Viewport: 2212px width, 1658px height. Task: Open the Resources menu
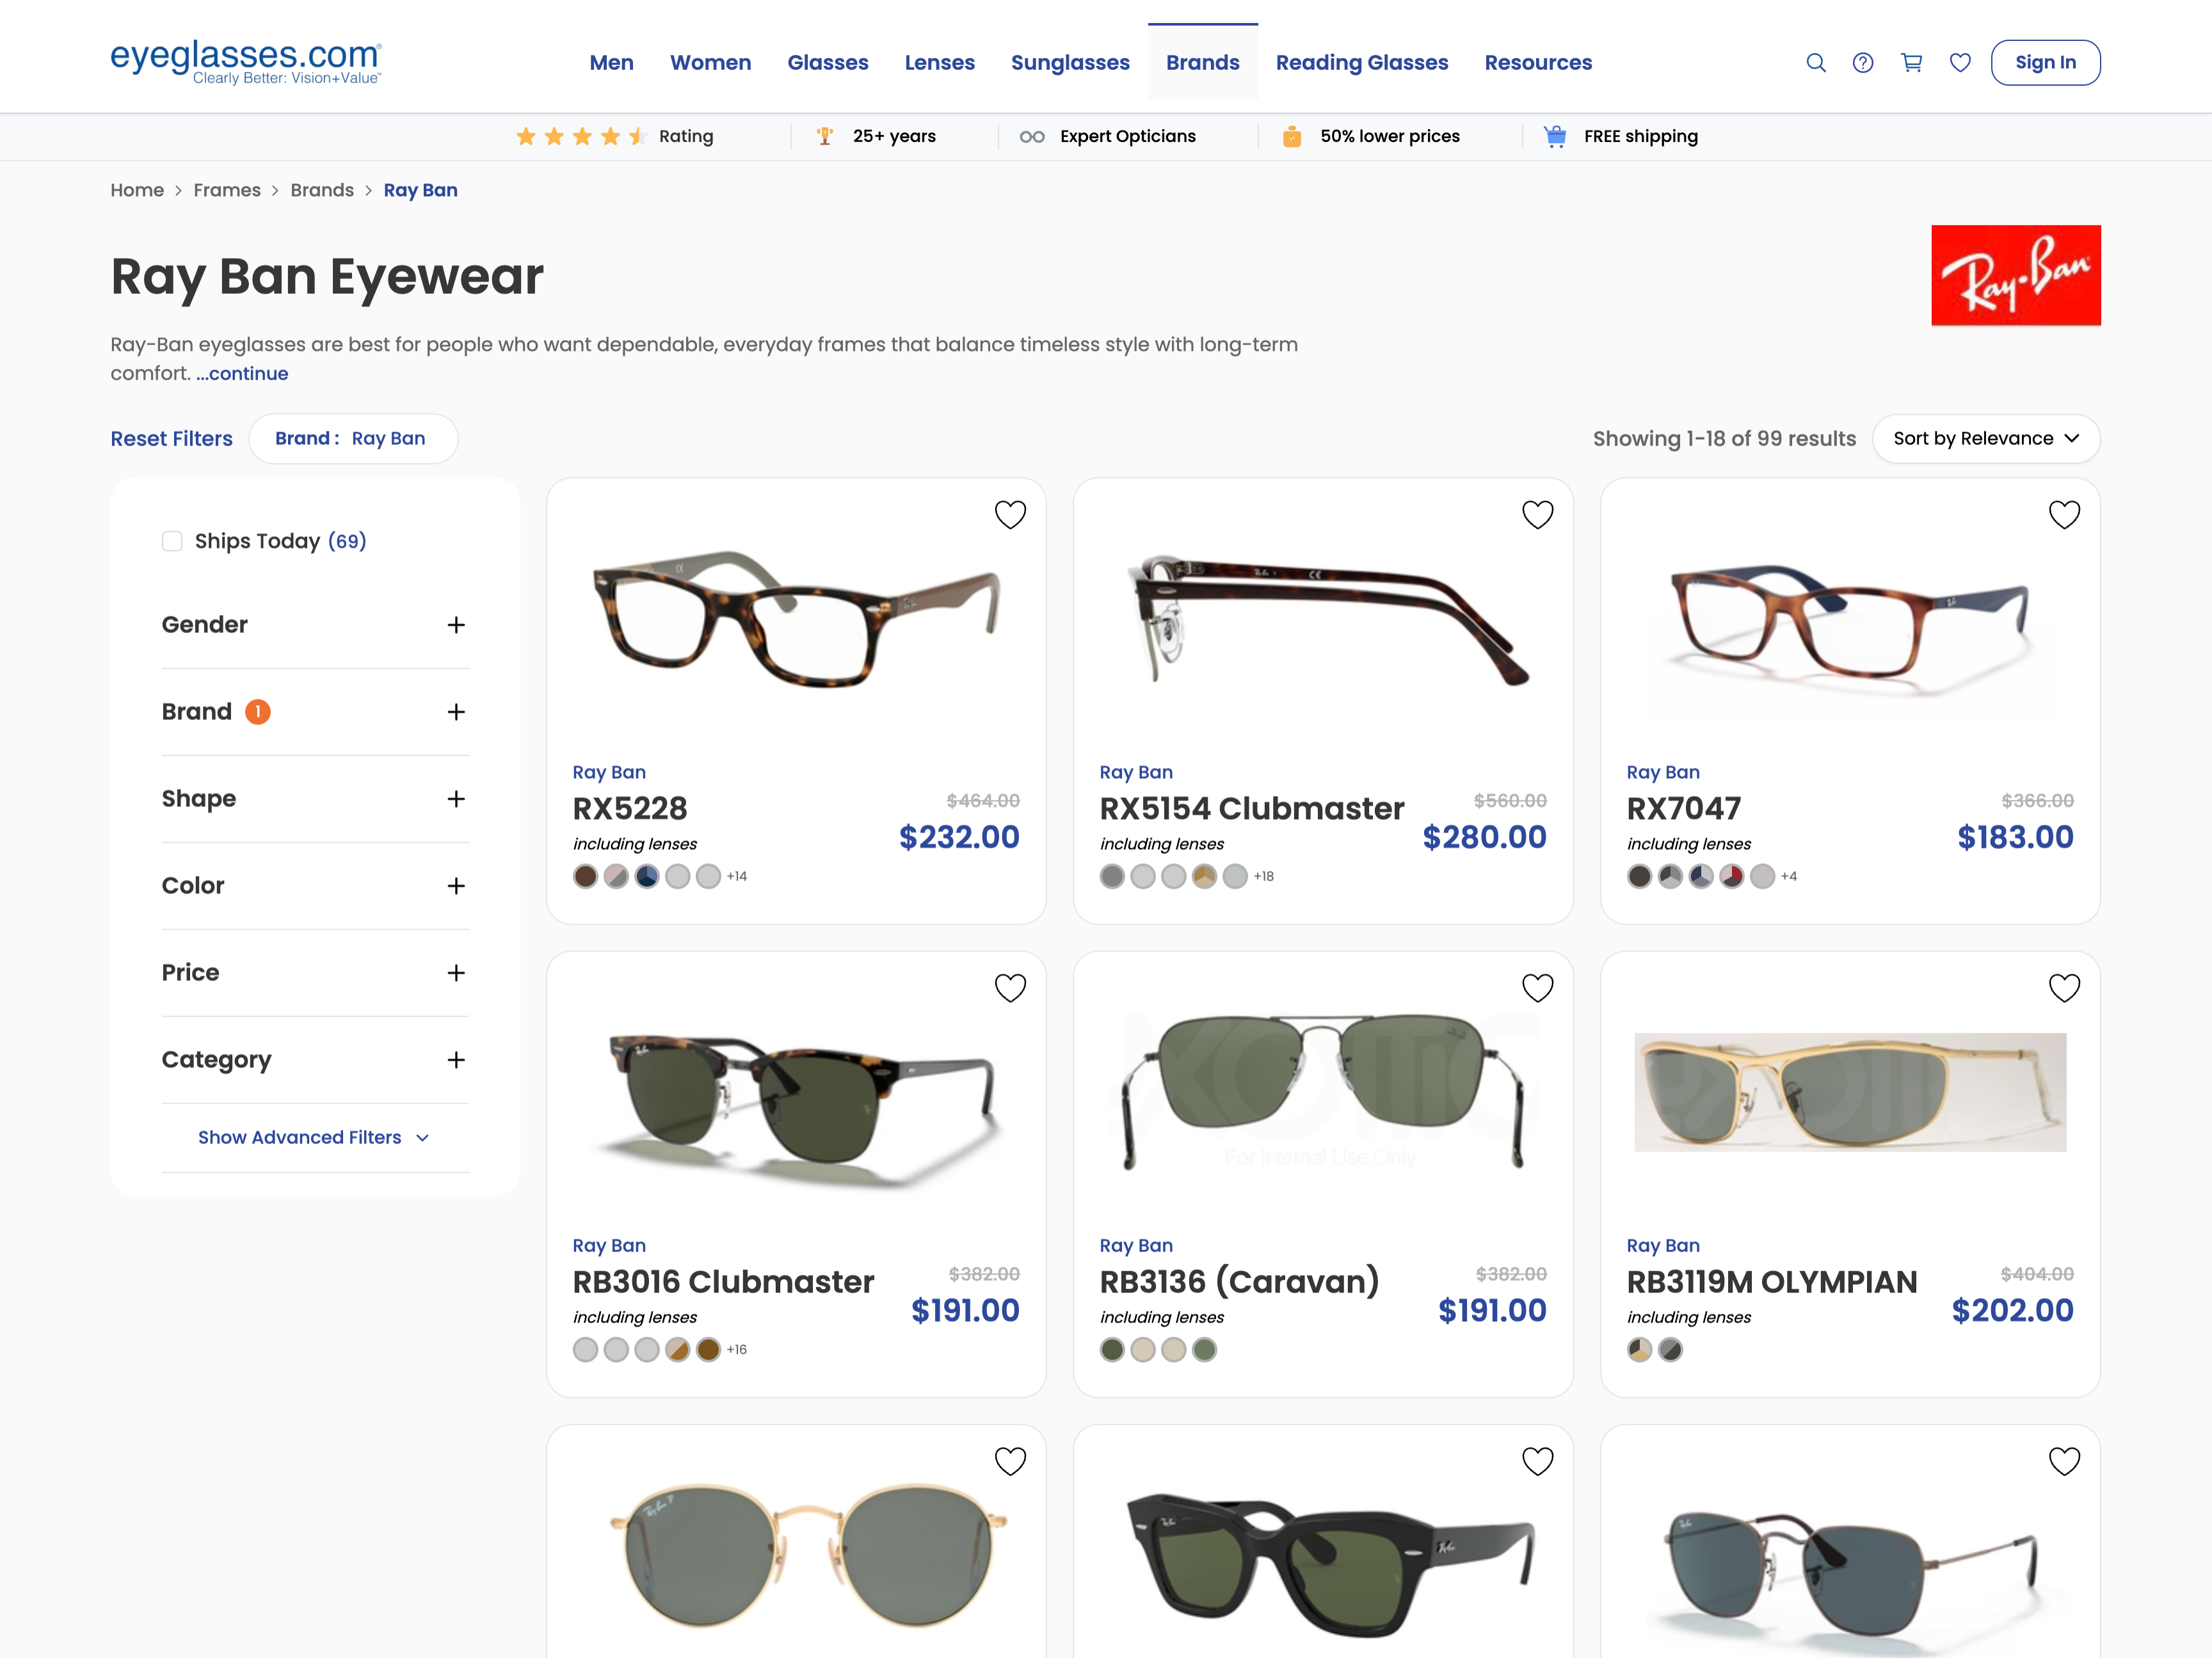pos(1538,63)
